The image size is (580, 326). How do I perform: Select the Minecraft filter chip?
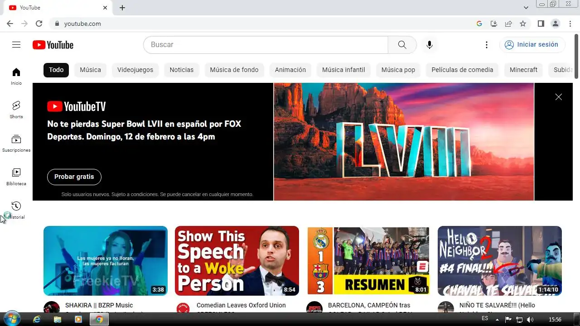[523, 70]
